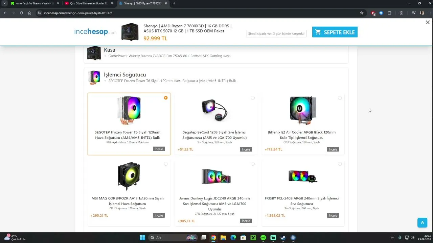Open İncele for SEGOTEP Frozen Tower T6
This screenshot has width=433, height=243.
pos(159,149)
